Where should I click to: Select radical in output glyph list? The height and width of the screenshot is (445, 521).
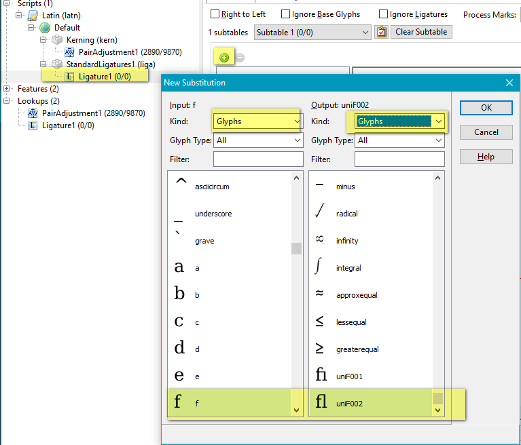pyautogui.click(x=371, y=214)
